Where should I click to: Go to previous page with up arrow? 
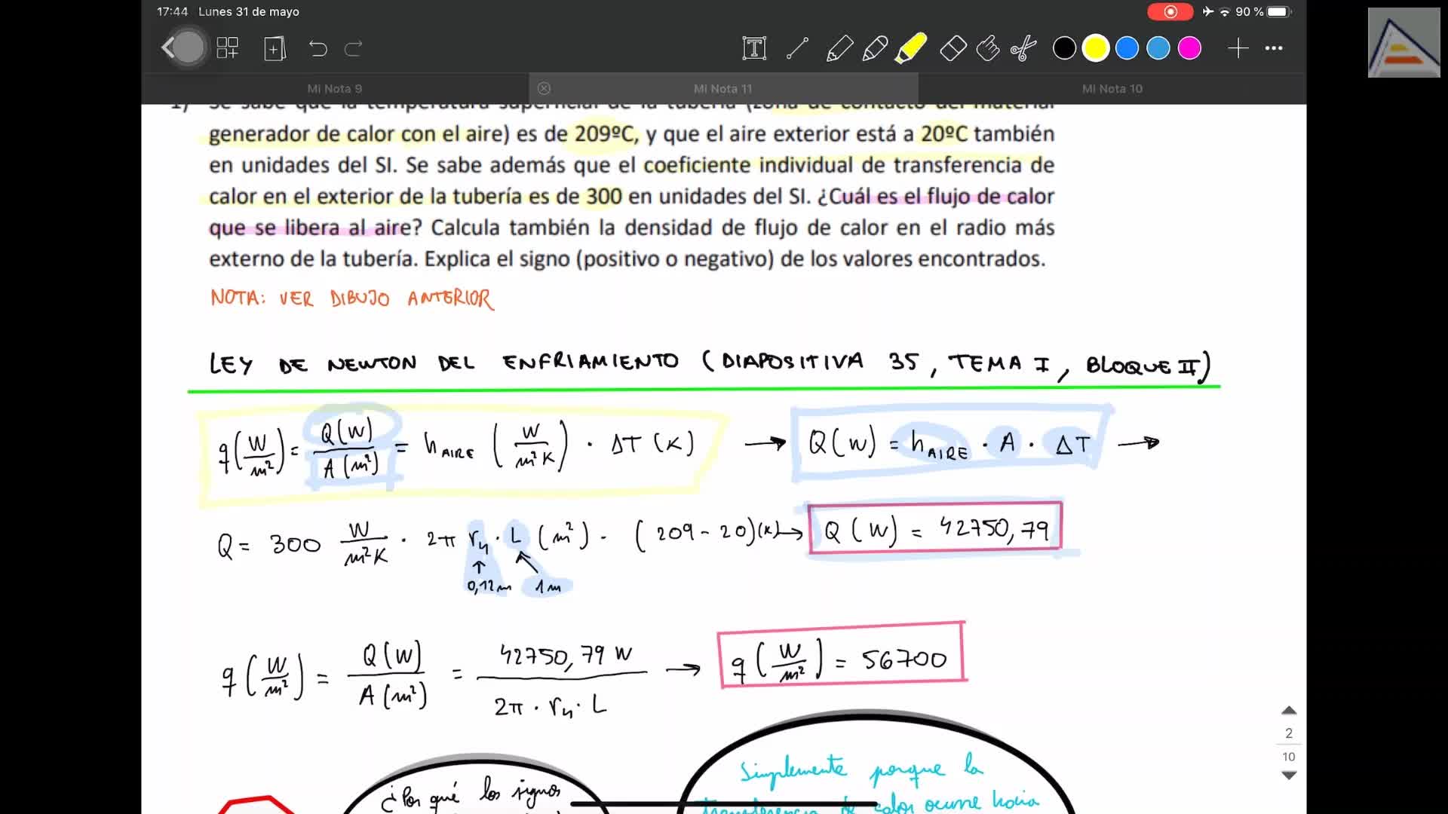[1289, 711]
